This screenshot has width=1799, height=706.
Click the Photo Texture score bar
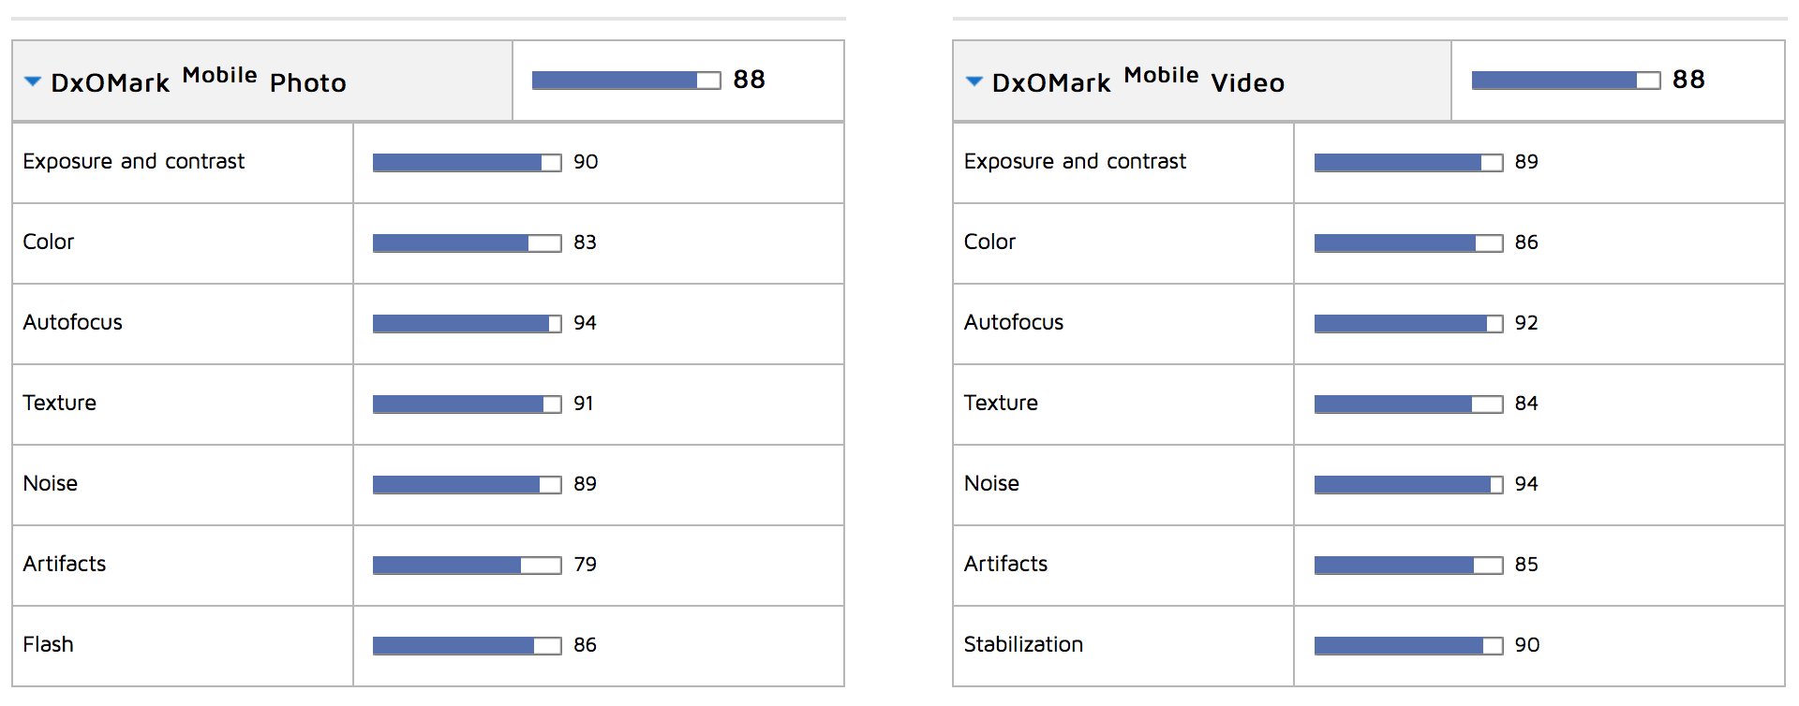(467, 404)
